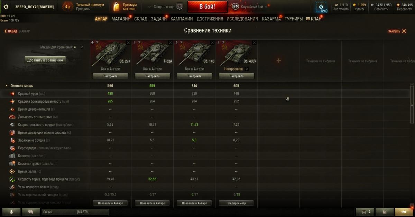The height and width of the screenshot is (217, 415).
Task: Open the settings gear menu
Action: [6, 7]
